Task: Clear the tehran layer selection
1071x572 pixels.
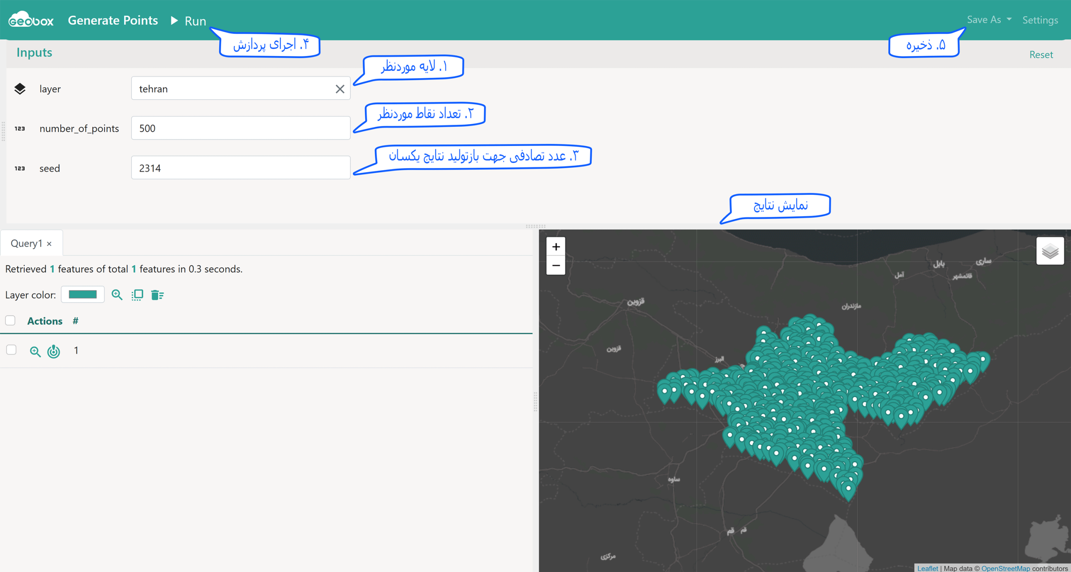Action: 340,89
